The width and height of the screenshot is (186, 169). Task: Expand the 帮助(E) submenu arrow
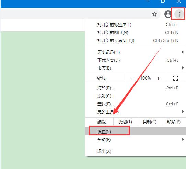[183, 139]
